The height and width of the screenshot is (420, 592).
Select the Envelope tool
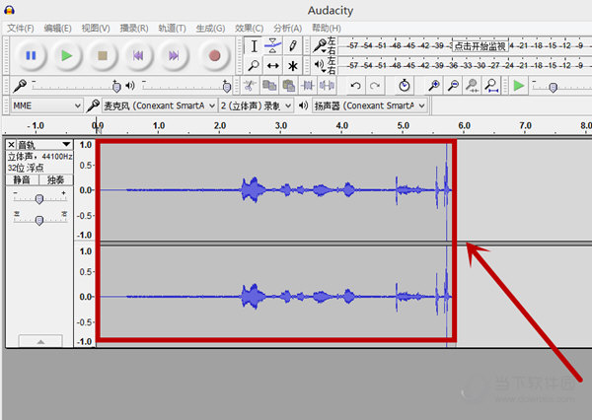coord(273,46)
